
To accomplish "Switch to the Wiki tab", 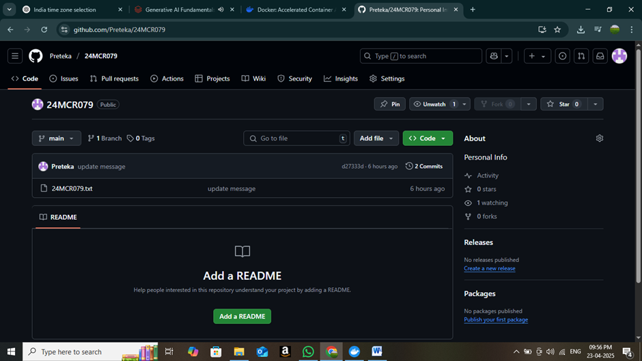I will [x=254, y=78].
